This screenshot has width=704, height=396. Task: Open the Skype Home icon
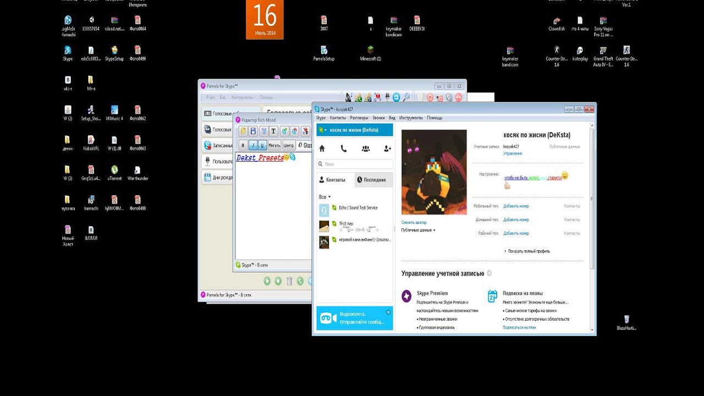coord(322,148)
